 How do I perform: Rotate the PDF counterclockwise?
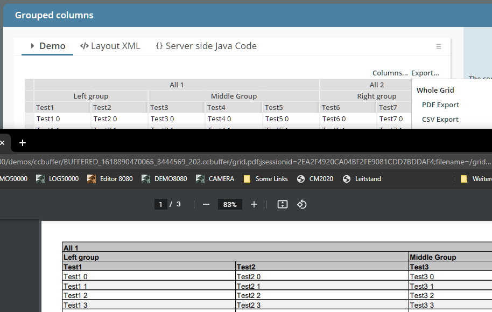click(302, 204)
